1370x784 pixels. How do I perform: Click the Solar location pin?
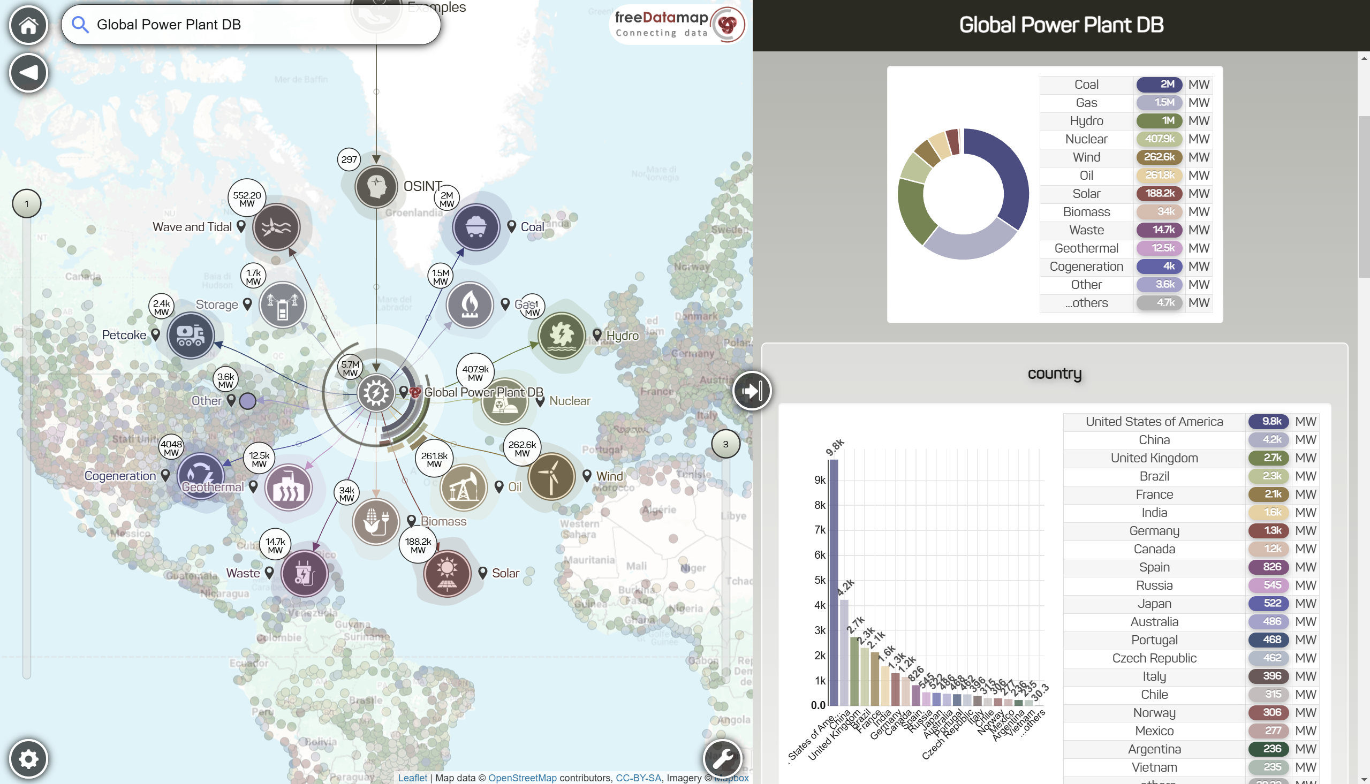click(483, 573)
